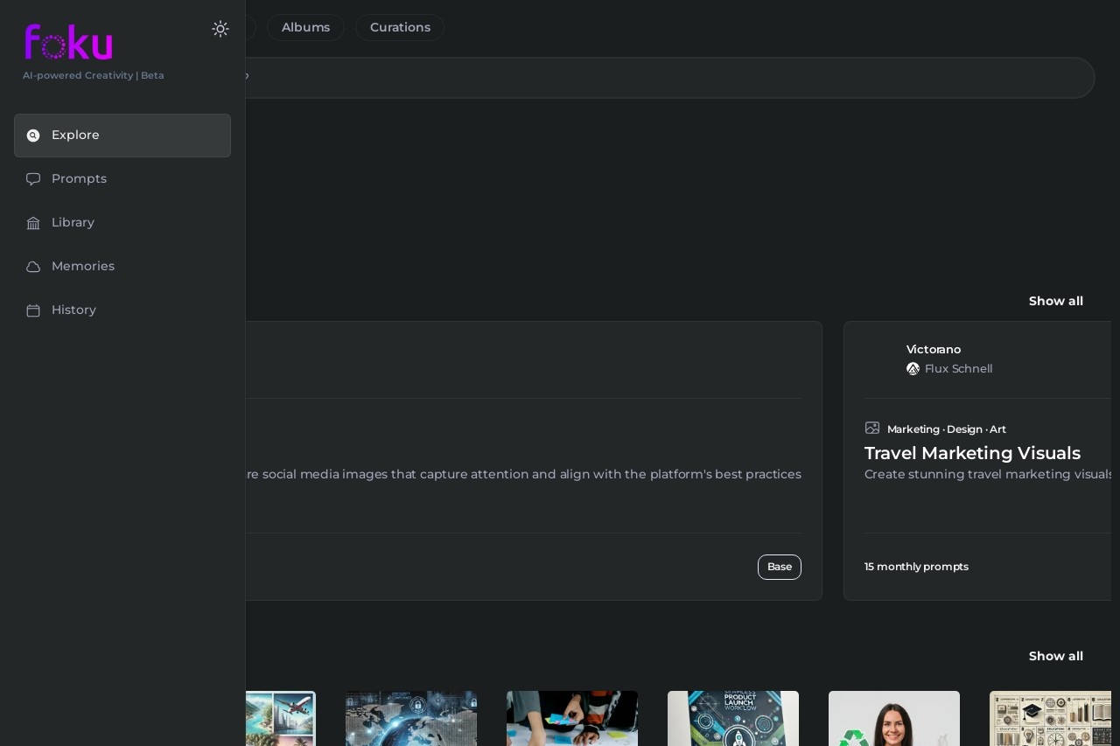Screen dimensions: 1120x746
Task: Open the travel collage thumbnail with airplane
Action: pyautogui.click(x=281, y=718)
